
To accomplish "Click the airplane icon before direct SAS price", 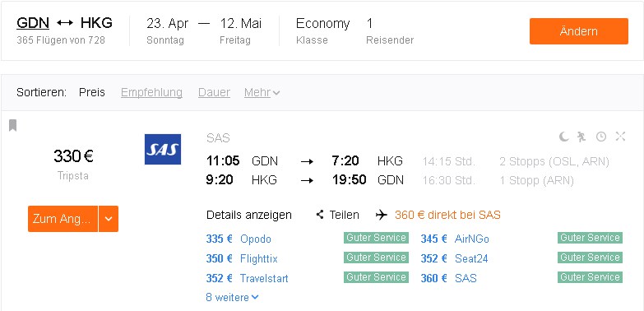I will (382, 215).
